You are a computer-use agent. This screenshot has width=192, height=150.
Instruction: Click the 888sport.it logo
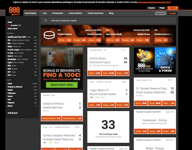coord(14,11)
